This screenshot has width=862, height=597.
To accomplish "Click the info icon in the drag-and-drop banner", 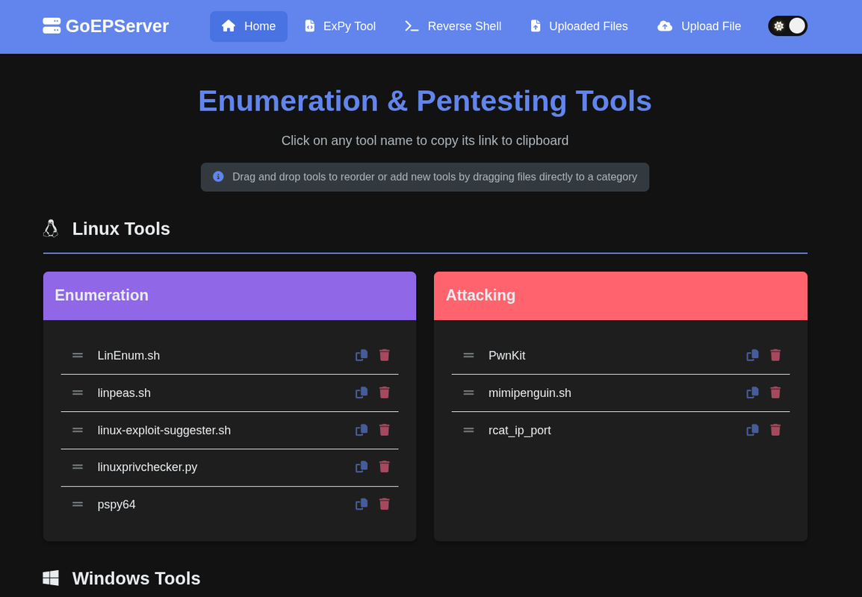I will tap(217, 176).
